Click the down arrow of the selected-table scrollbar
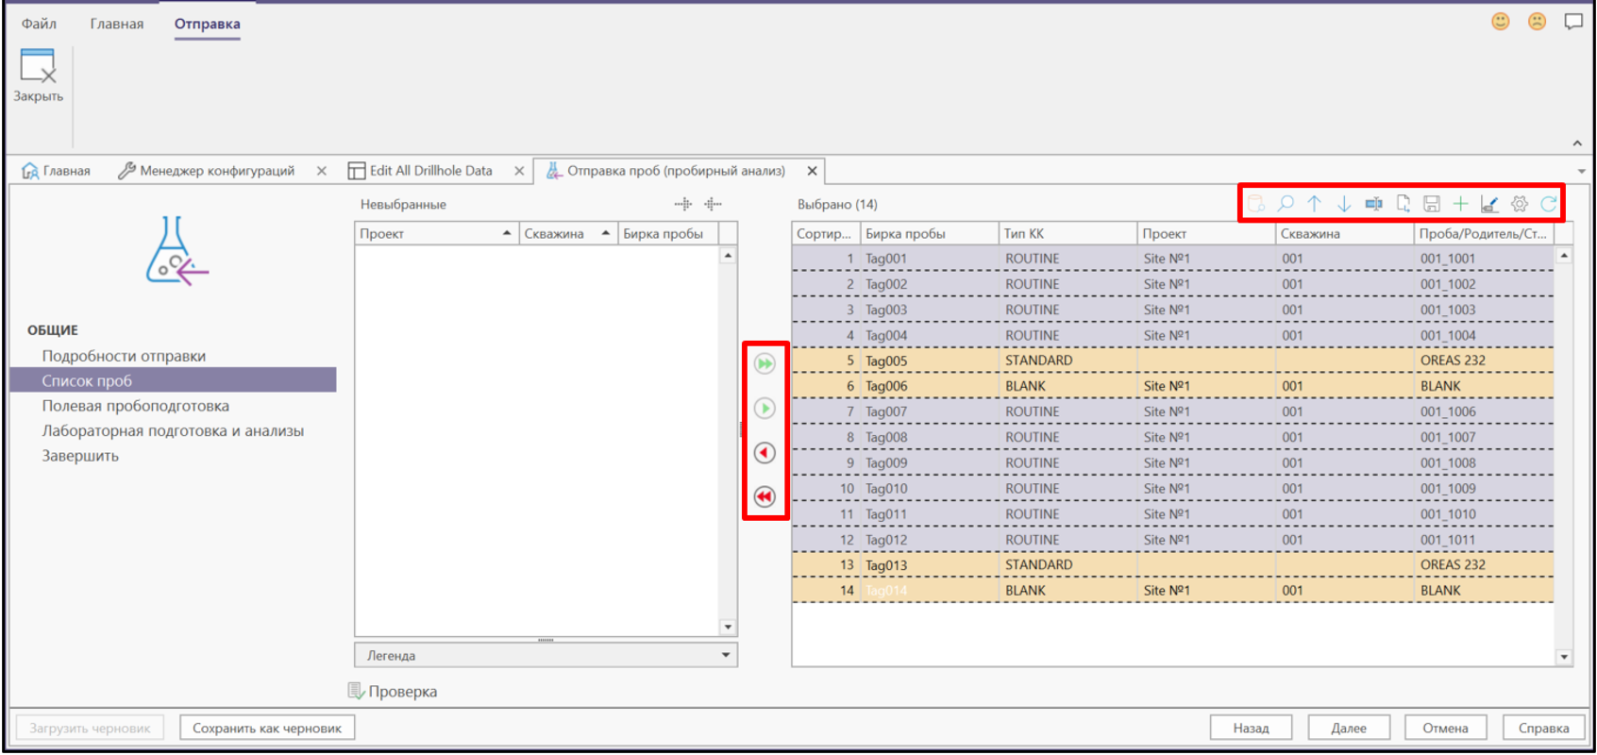The height and width of the screenshot is (755, 1597). 1564,657
